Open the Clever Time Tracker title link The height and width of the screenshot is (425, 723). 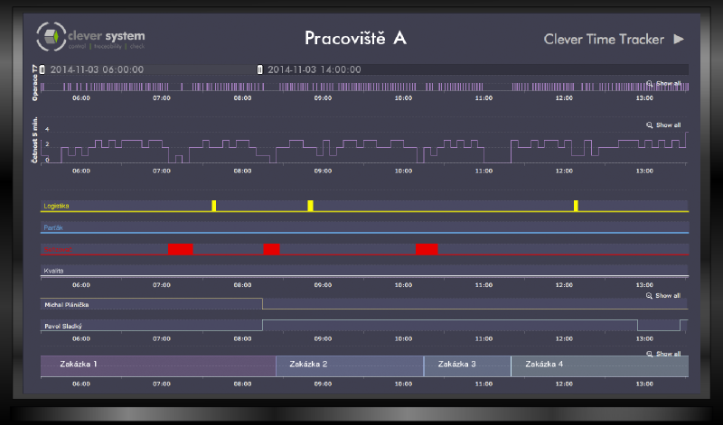tap(604, 39)
